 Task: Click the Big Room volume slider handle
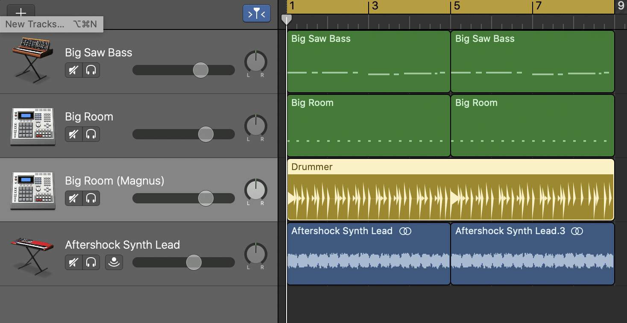206,134
